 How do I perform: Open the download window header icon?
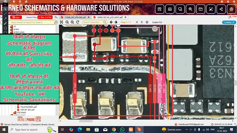pyautogui.click(x=201, y=9)
